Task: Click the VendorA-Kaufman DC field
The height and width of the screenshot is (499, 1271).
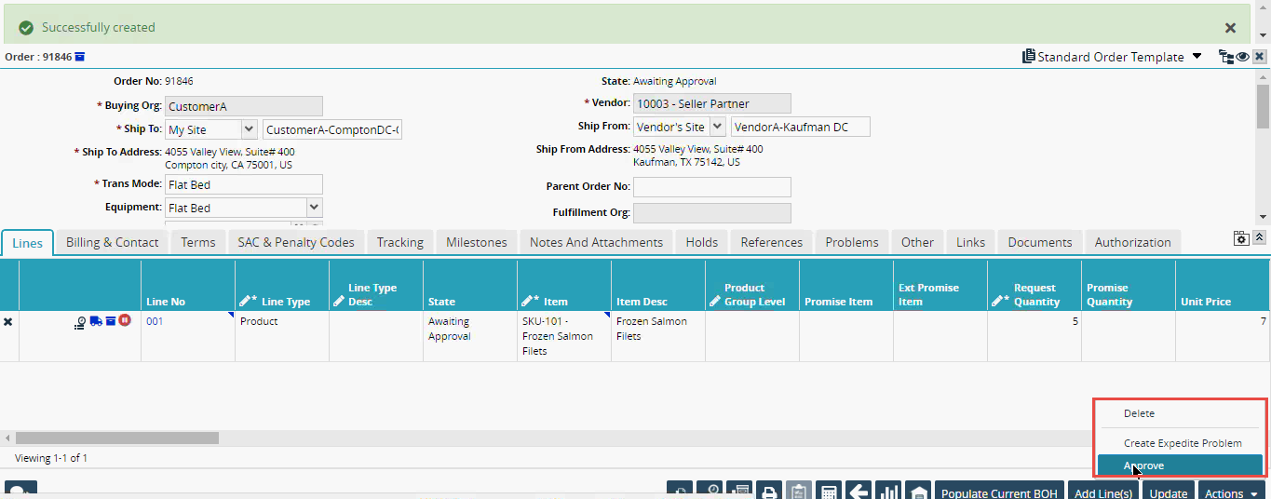Action: pos(801,127)
